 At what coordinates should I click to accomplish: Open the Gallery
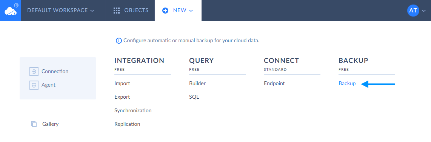[50, 124]
